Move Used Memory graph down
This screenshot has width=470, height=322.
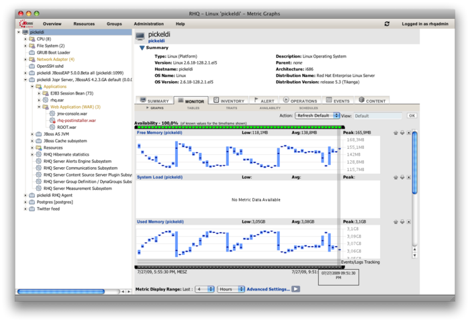click(402, 222)
